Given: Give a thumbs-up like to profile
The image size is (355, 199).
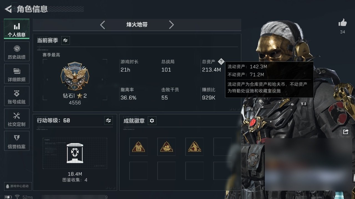Looking at the screenshot, I should (343, 23).
